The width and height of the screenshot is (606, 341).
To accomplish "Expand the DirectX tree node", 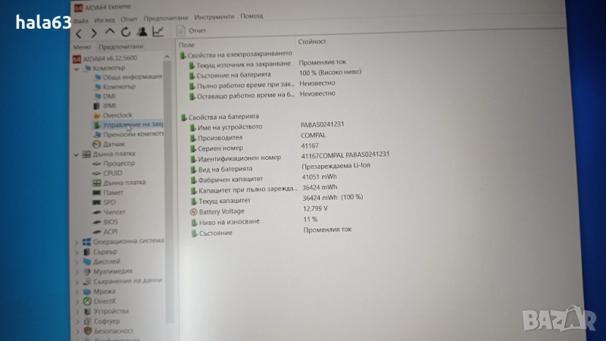I will (x=77, y=301).
